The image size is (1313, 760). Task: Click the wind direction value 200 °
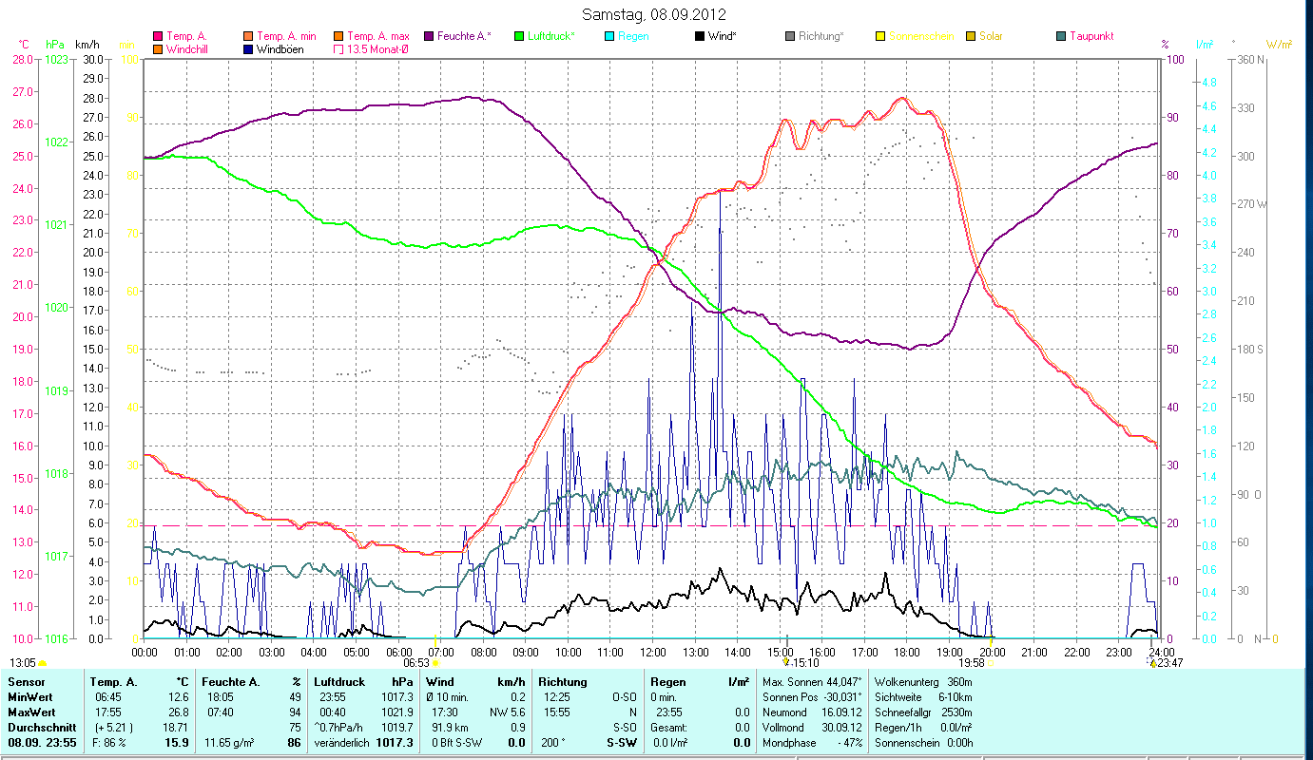(552, 742)
